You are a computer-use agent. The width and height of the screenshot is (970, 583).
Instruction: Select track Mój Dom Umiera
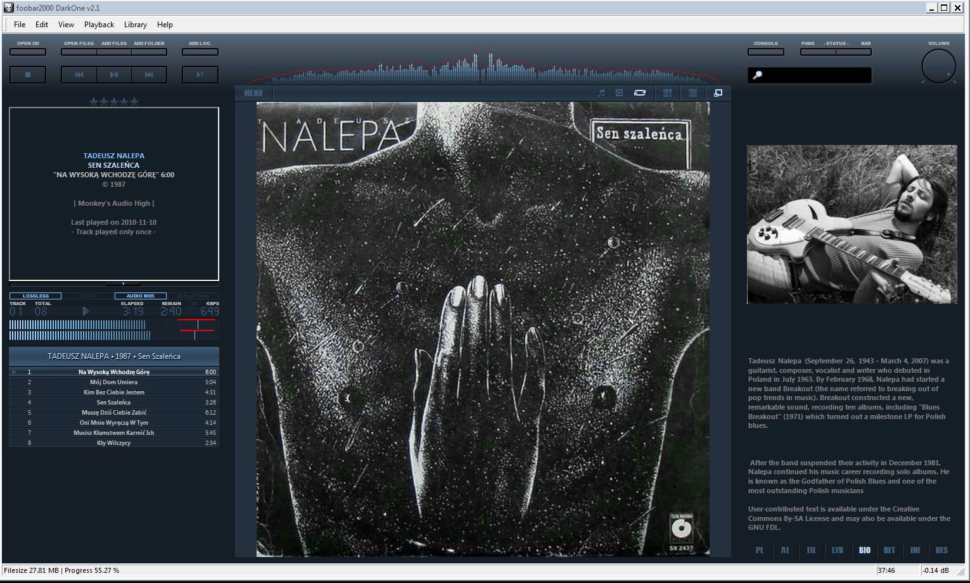pyautogui.click(x=114, y=382)
